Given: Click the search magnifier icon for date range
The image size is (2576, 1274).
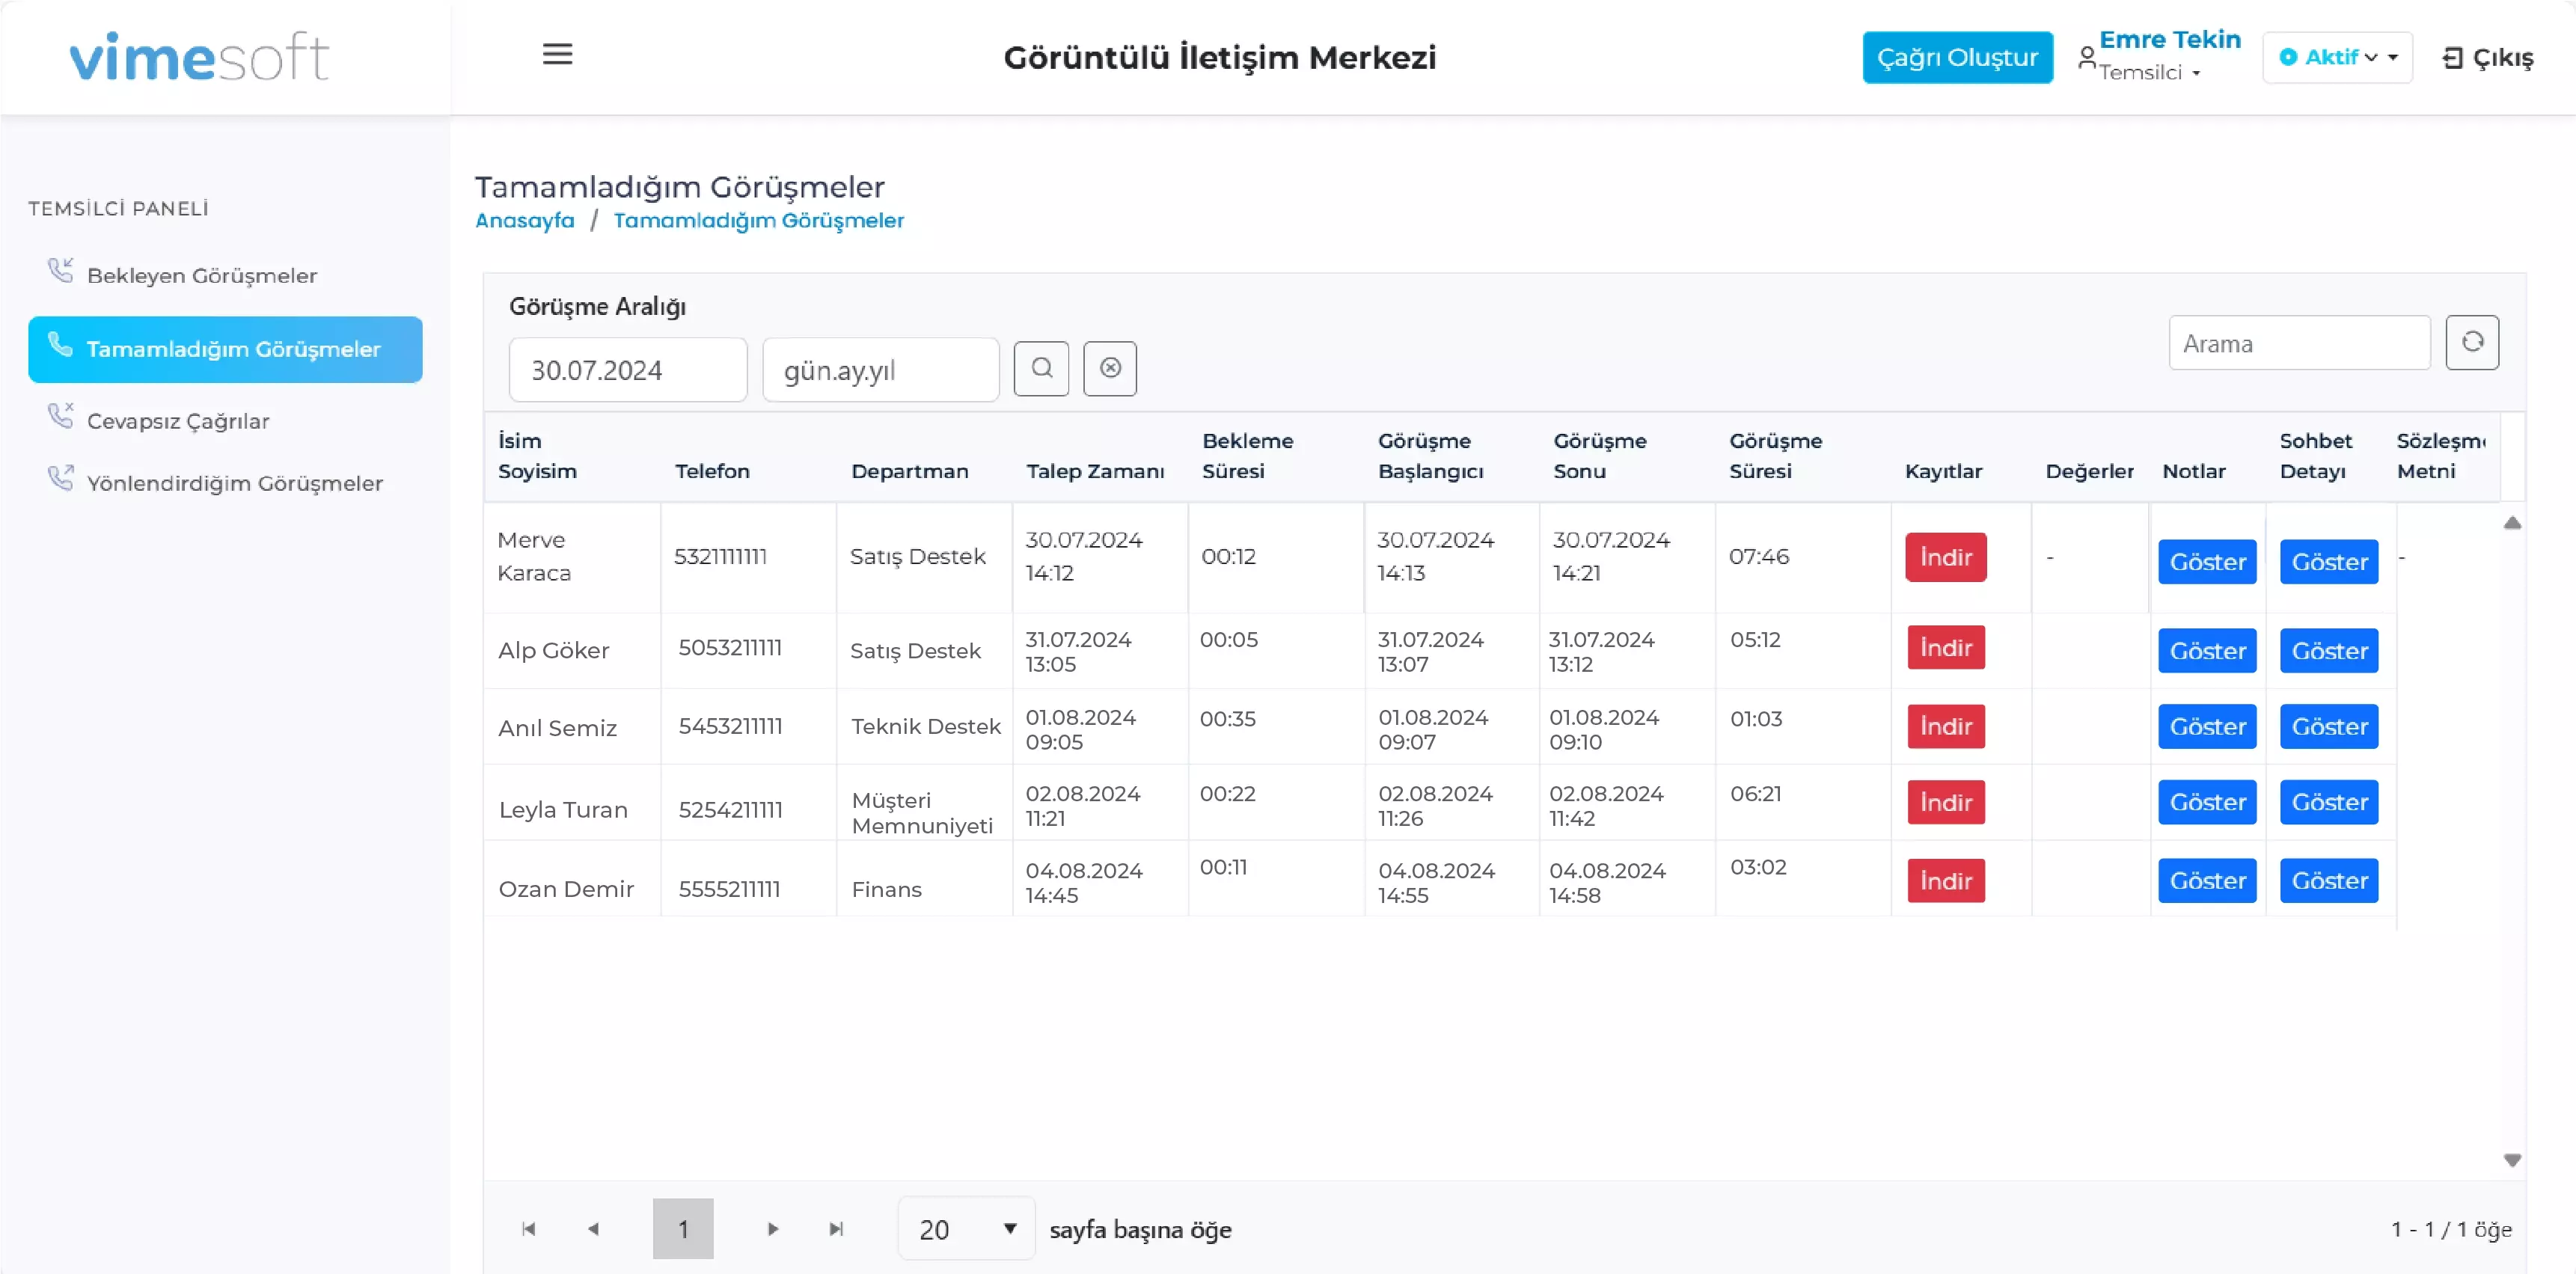Looking at the screenshot, I should coord(1041,368).
